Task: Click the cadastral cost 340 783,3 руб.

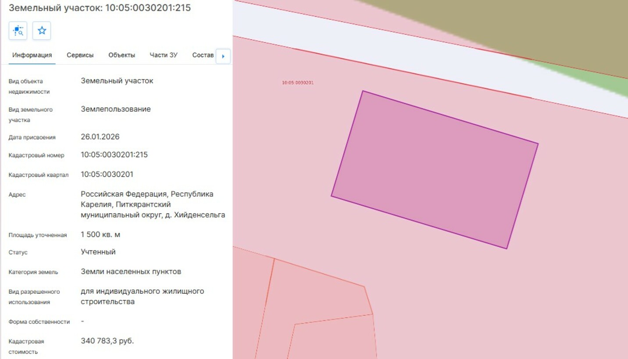Action: tap(107, 341)
